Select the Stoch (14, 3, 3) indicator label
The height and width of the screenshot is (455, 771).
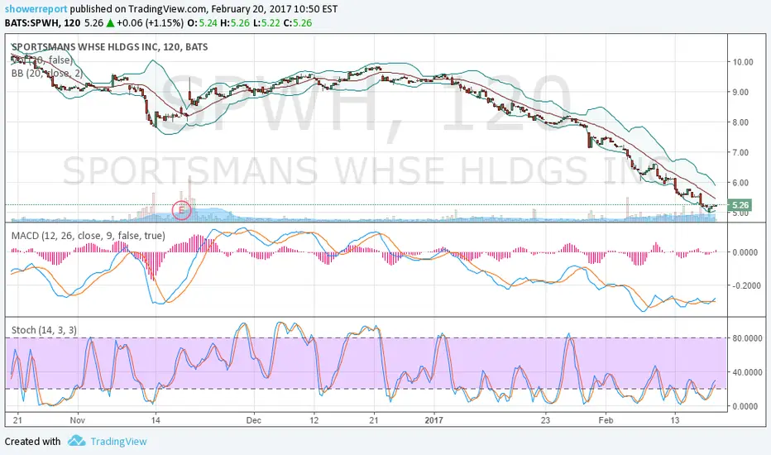pyautogui.click(x=44, y=330)
